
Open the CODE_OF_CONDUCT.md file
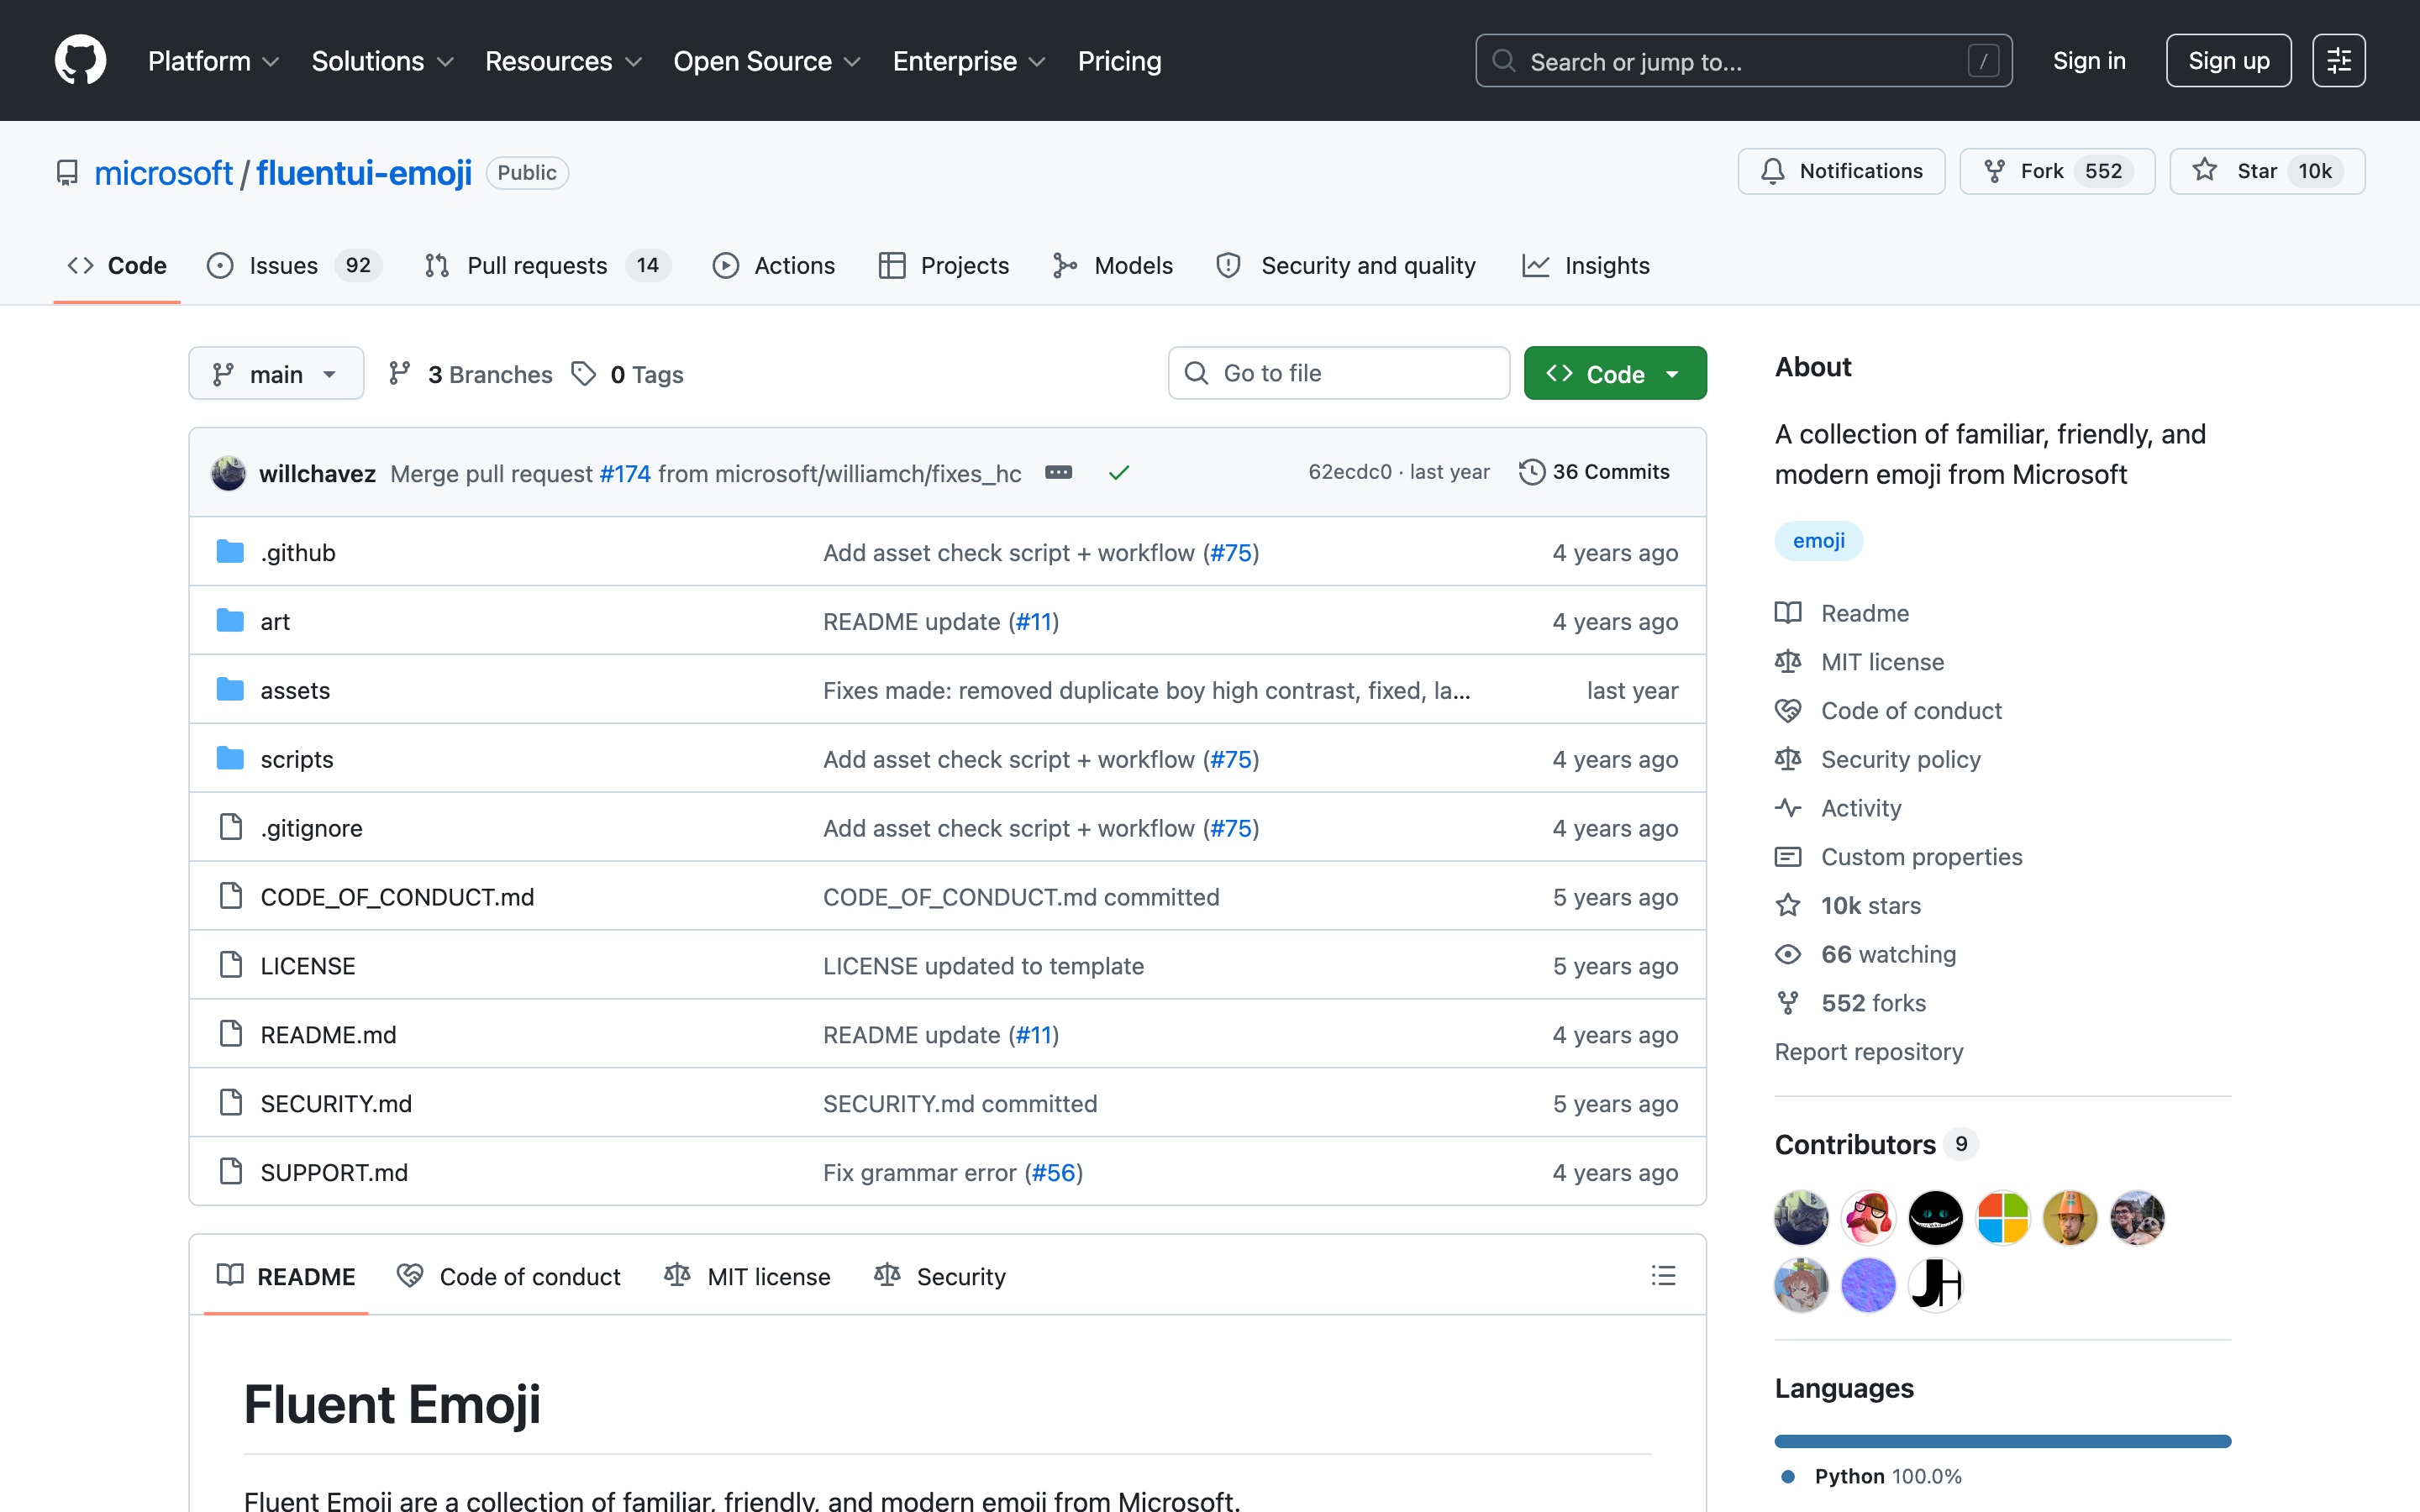[x=397, y=897]
